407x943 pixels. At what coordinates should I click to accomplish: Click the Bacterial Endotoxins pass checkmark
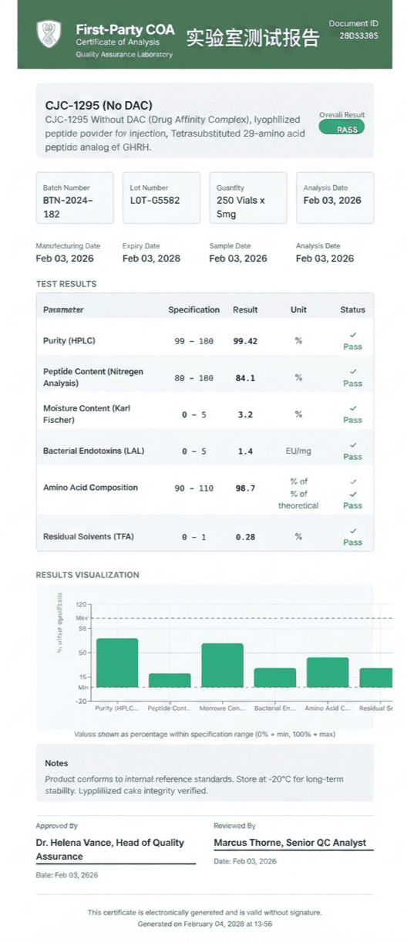352,444
